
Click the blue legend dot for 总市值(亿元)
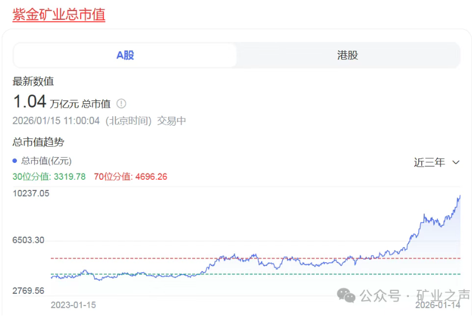pyautogui.click(x=15, y=161)
